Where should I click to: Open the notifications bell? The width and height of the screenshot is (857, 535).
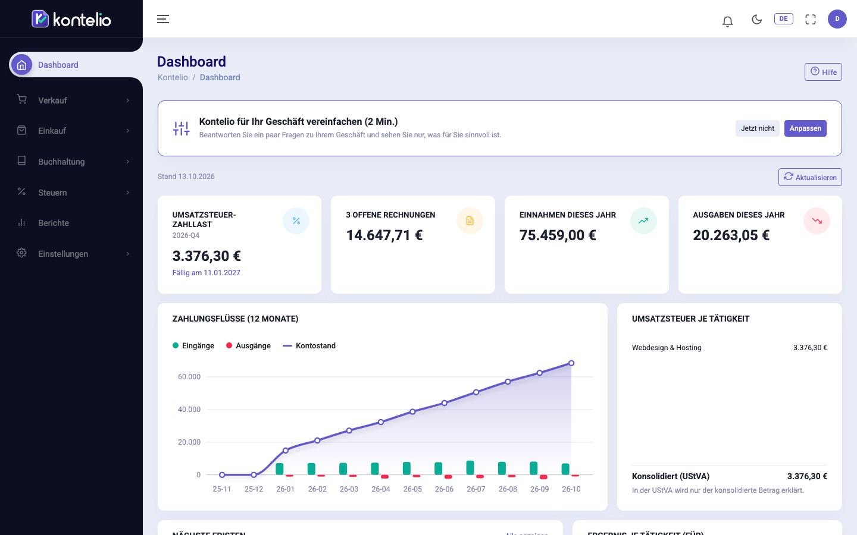click(727, 21)
